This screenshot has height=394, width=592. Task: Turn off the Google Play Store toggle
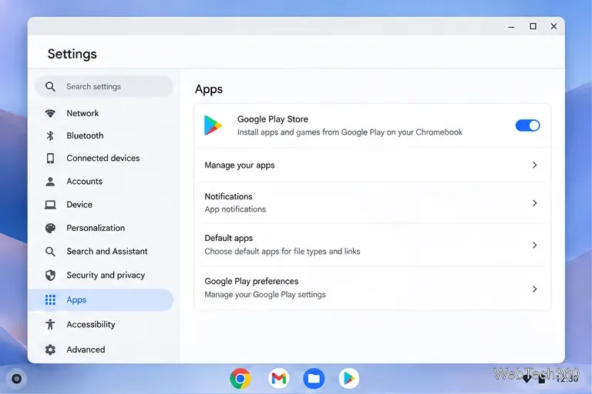(527, 125)
